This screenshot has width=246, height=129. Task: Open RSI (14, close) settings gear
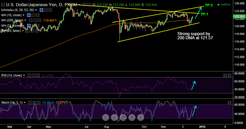tap(34, 76)
